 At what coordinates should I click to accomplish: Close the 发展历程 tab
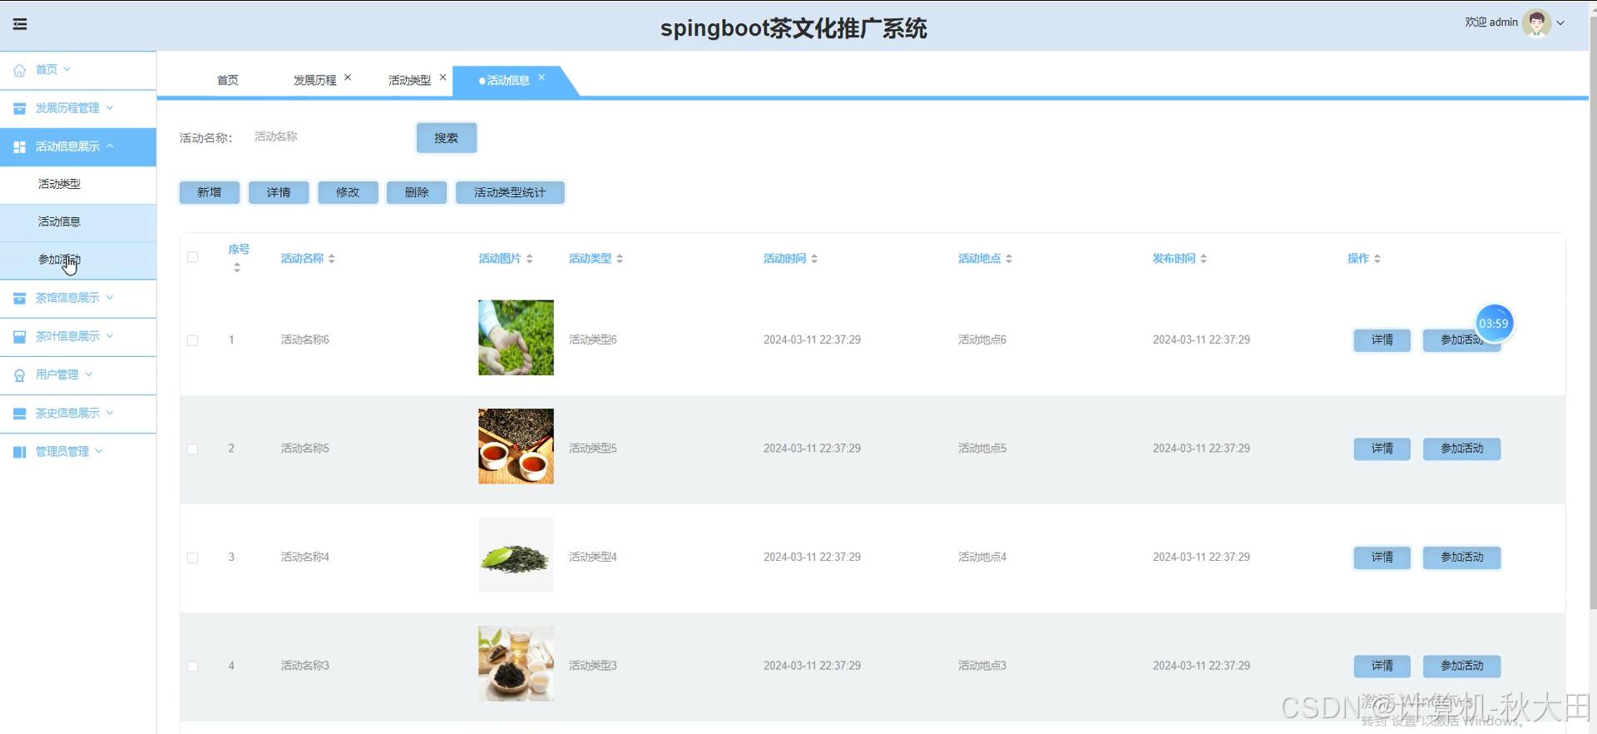pos(348,77)
